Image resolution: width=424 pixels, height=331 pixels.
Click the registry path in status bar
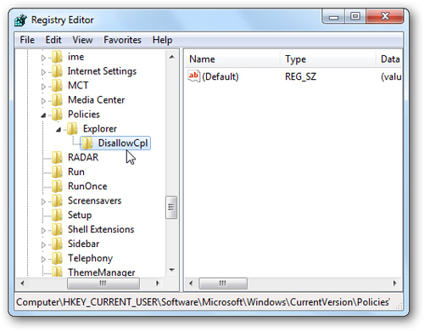click(203, 302)
